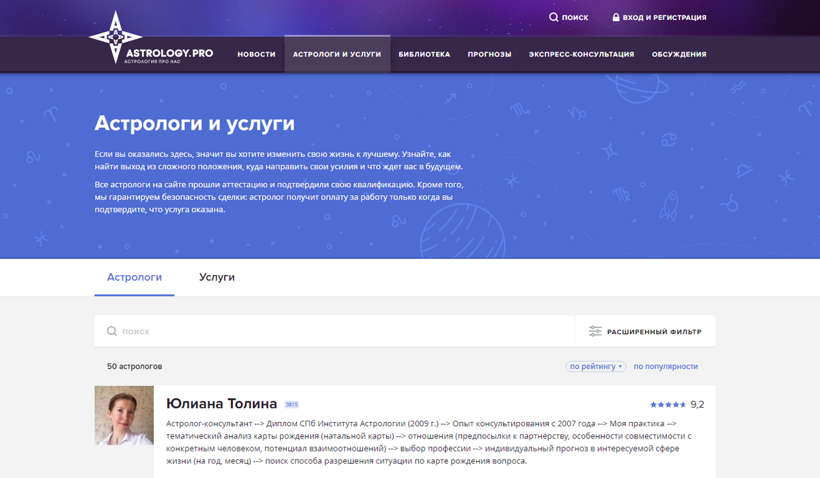Viewport: 820px width, 478px height.
Task: Open the Новости menu item
Action: [256, 54]
